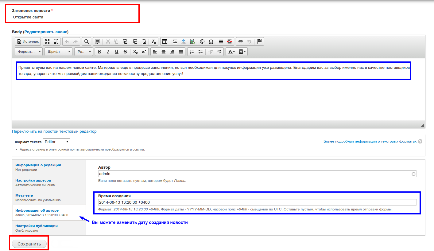Maximize the editor with the fullscreen icon
The width and height of the screenshot is (434, 251).
[x=47, y=41]
